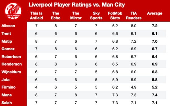Select the Firmino row label
170x106 pixels.
coord(8,87)
